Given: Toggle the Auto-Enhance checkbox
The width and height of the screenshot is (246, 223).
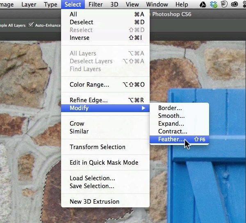Looking at the screenshot, I should coord(31,25).
